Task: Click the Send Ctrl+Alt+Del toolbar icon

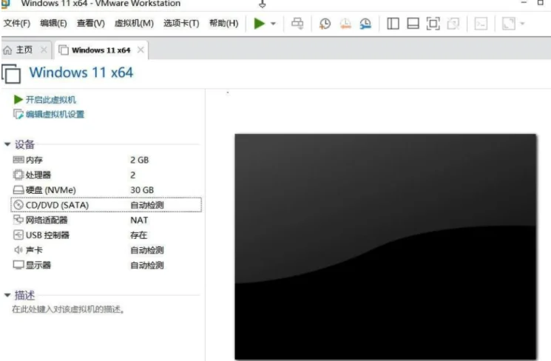Action: pos(297,24)
